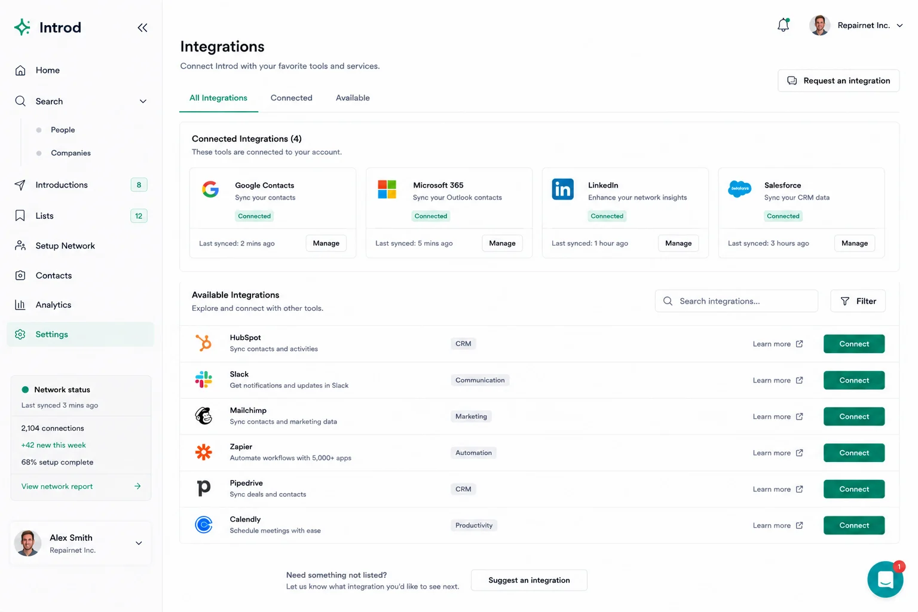Collapse the sidebar with double-chevron icon
918x612 pixels.
pyautogui.click(x=142, y=27)
